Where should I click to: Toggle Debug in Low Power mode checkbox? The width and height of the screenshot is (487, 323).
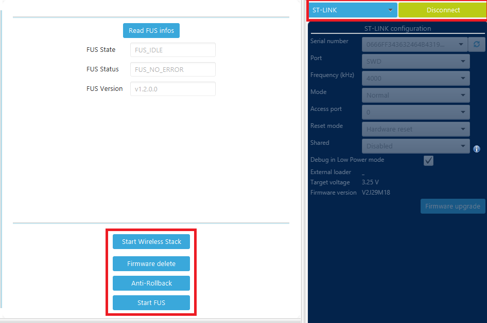[x=428, y=160]
